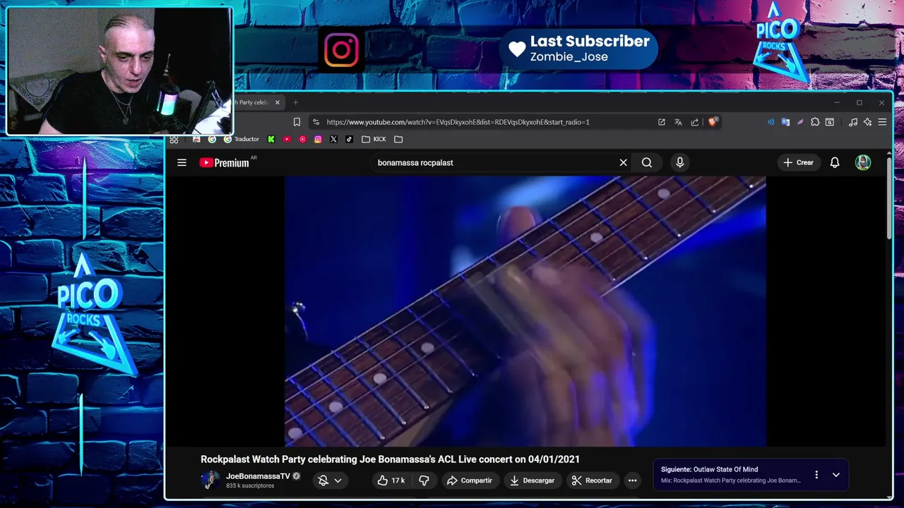Expand the Mix playlist panel chevron

point(836,475)
